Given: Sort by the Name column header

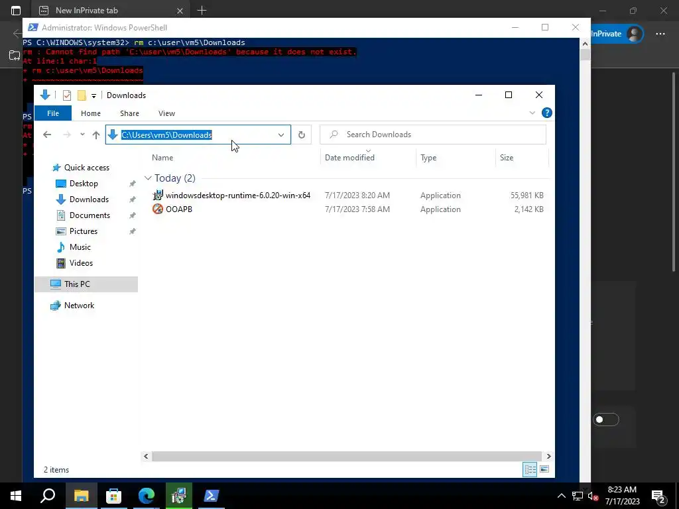Looking at the screenshot, I should tap(162, 158).
